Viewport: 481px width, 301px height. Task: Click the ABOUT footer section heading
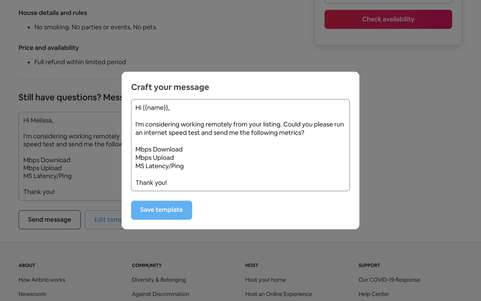click(27, 265)
